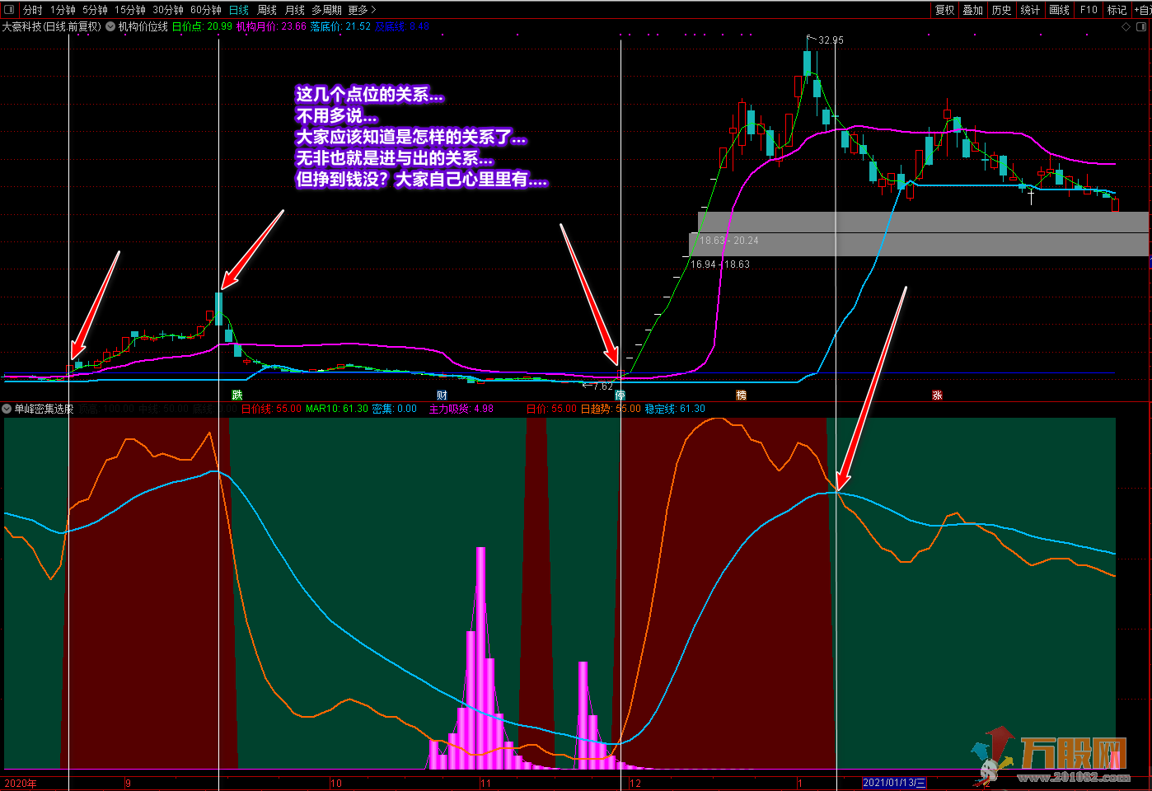Open the 单峰密集选股 indicator dropdown arrow
1152x791 pixels.
(7, 409)
